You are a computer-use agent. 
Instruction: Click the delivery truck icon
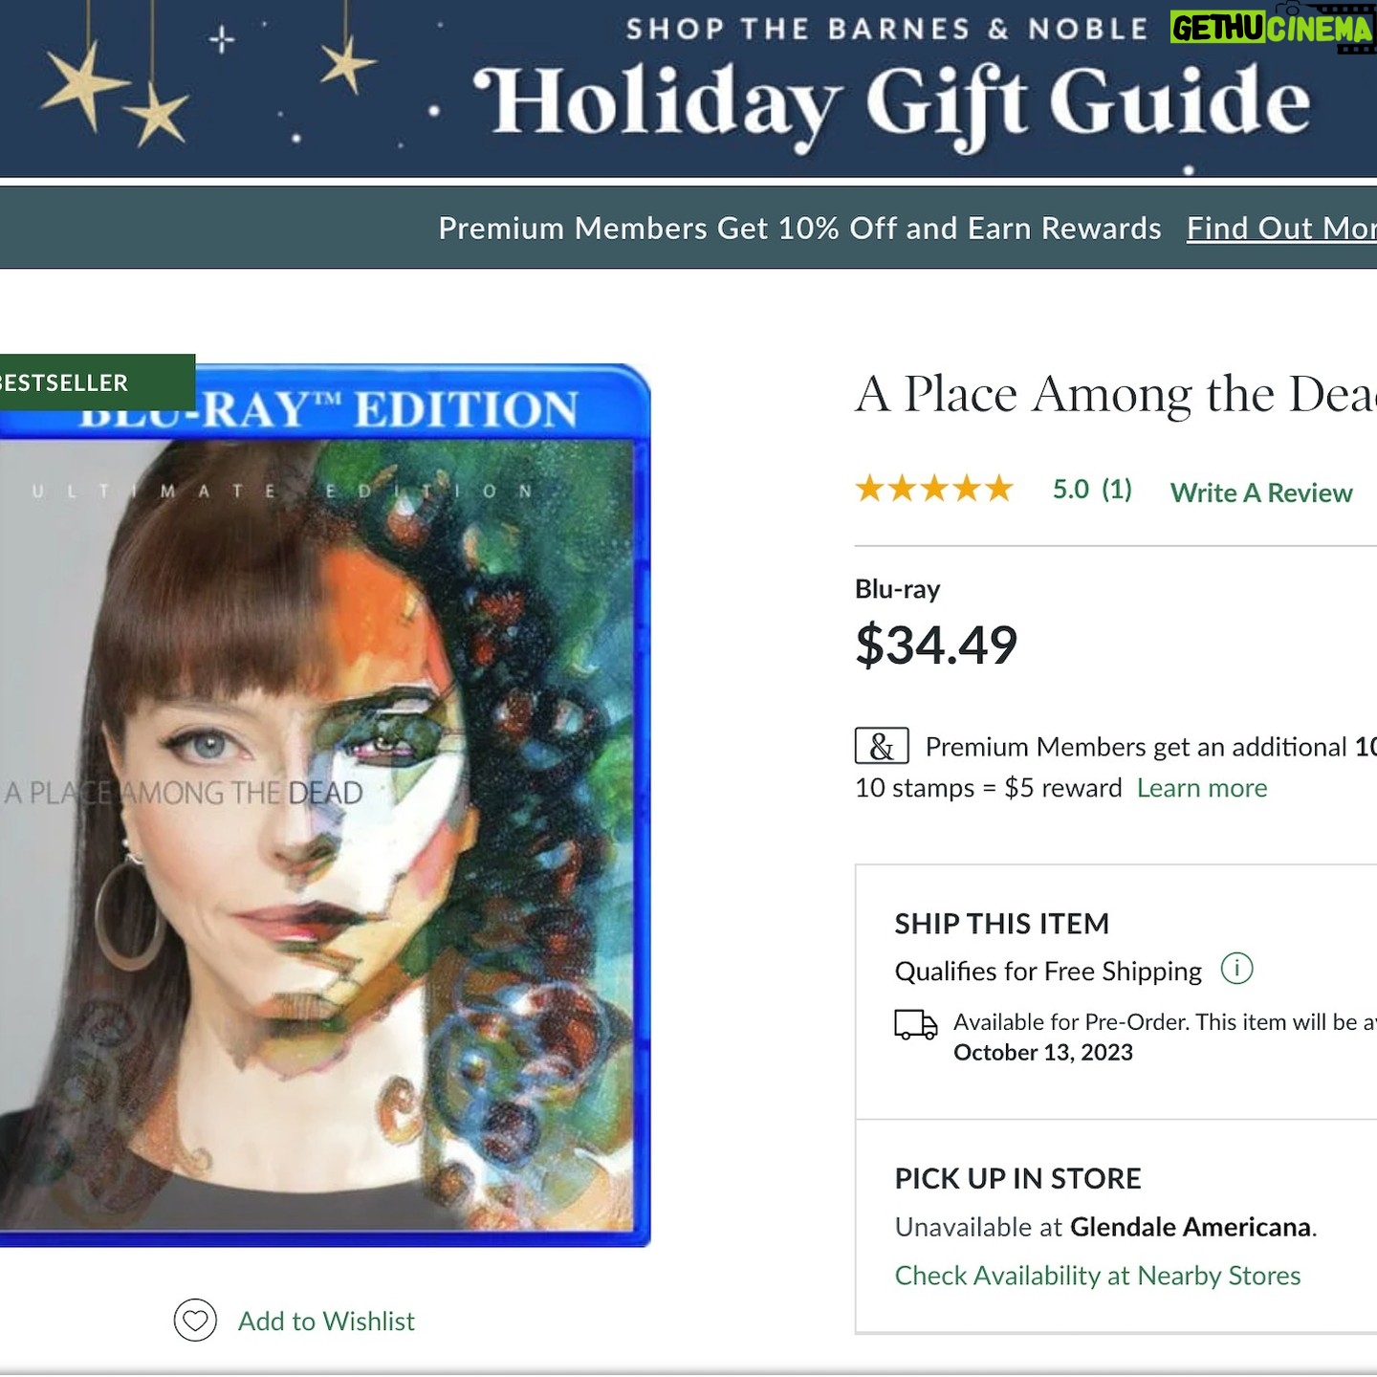915,1024
